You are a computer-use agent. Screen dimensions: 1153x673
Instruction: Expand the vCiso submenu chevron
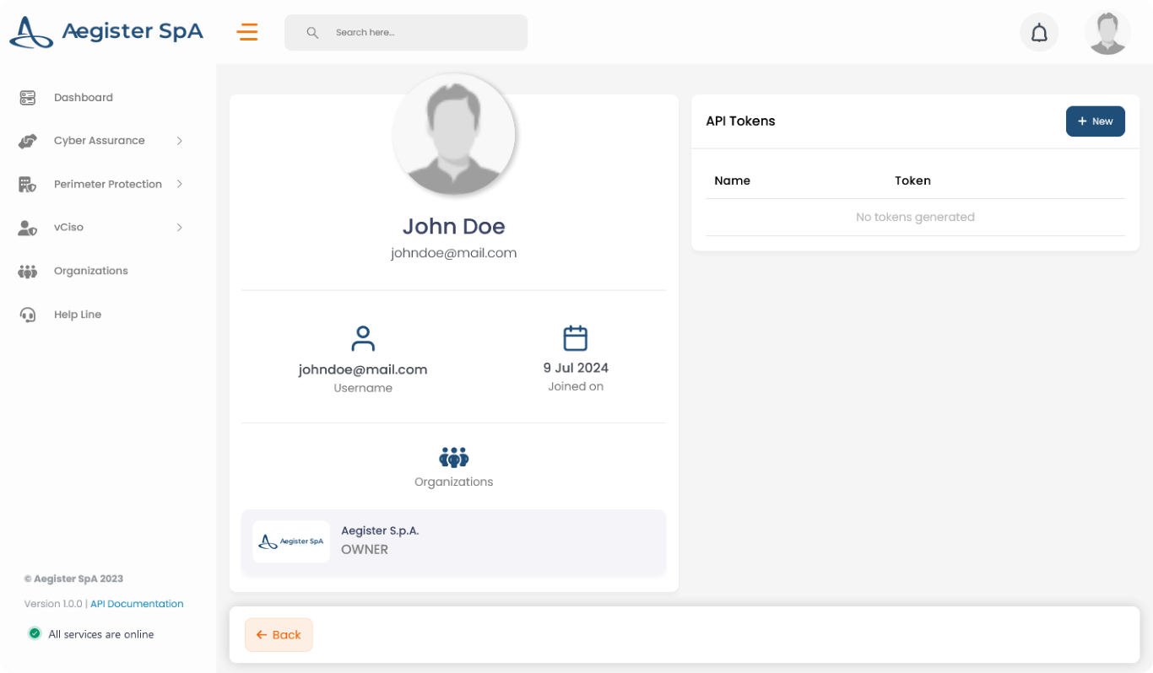[x=180, y=228]
